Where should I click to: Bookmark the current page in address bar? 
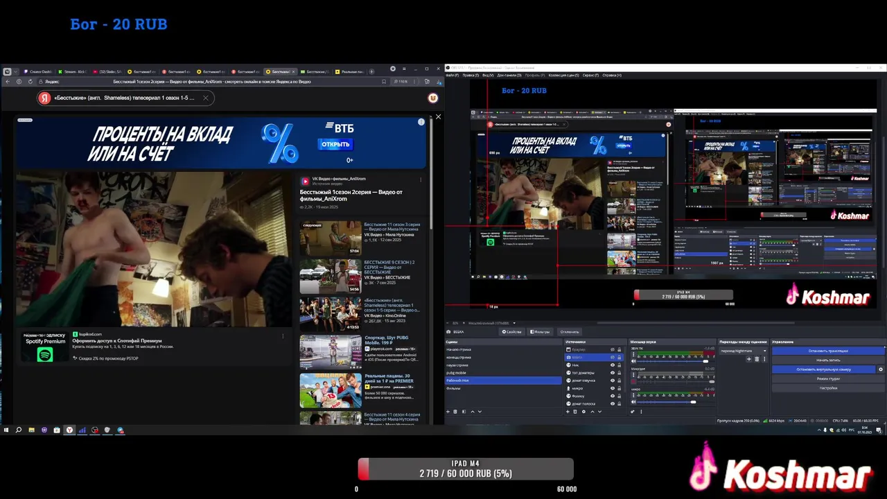pyautogui.click(x=383, y=81)
